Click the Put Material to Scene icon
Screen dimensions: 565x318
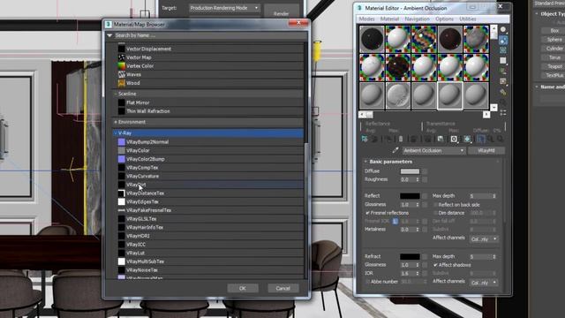pyautogui.click(x=374, y=140)
